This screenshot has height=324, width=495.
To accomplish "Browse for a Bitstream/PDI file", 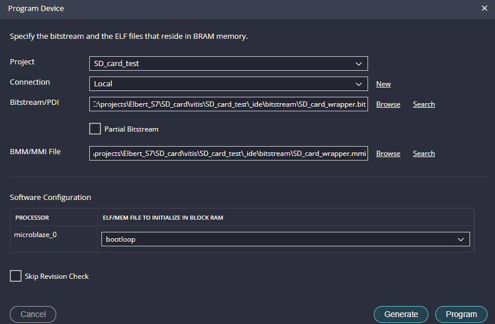I will pyautogui.click(x=388, y=104).
